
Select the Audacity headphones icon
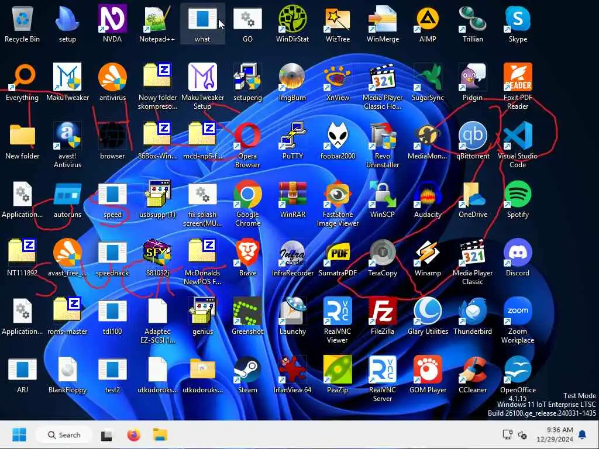(428, 194)
